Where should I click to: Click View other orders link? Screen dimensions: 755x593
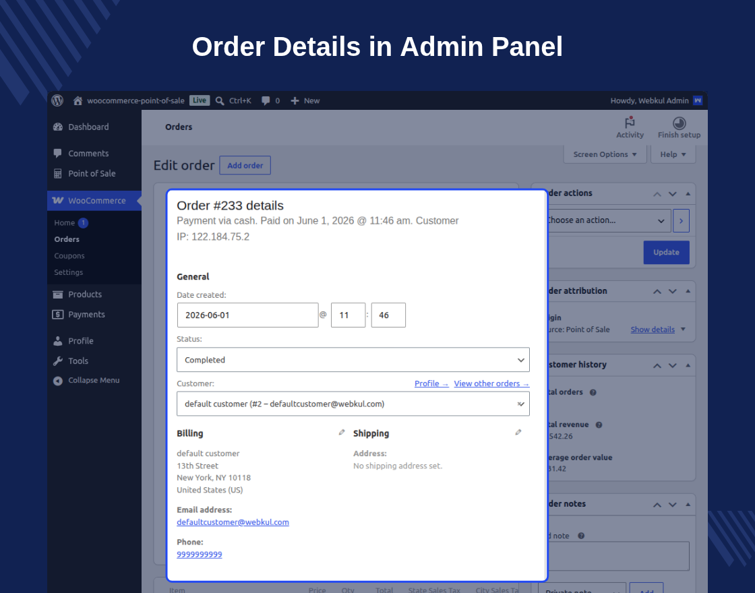click(491, 383)
